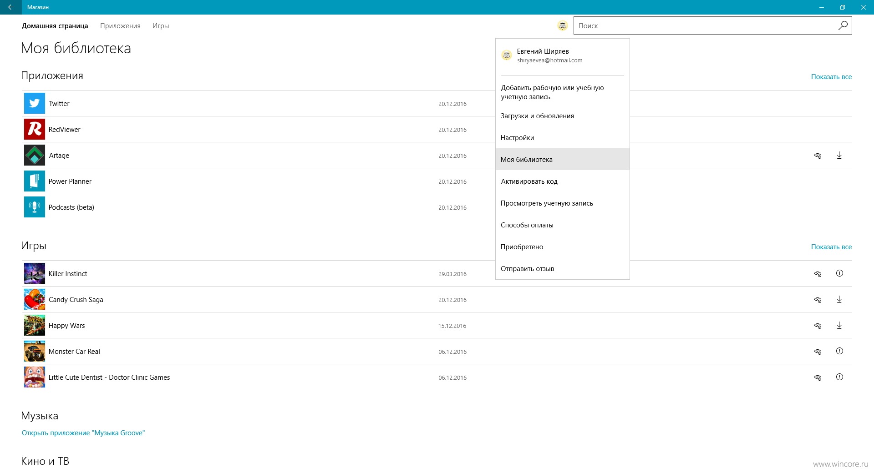874x473 pixels.
Task: Switch to the Игры tab
Action: [161, 26]
